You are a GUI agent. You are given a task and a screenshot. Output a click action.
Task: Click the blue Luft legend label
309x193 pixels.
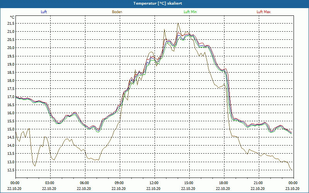click(x=44, y=12)
